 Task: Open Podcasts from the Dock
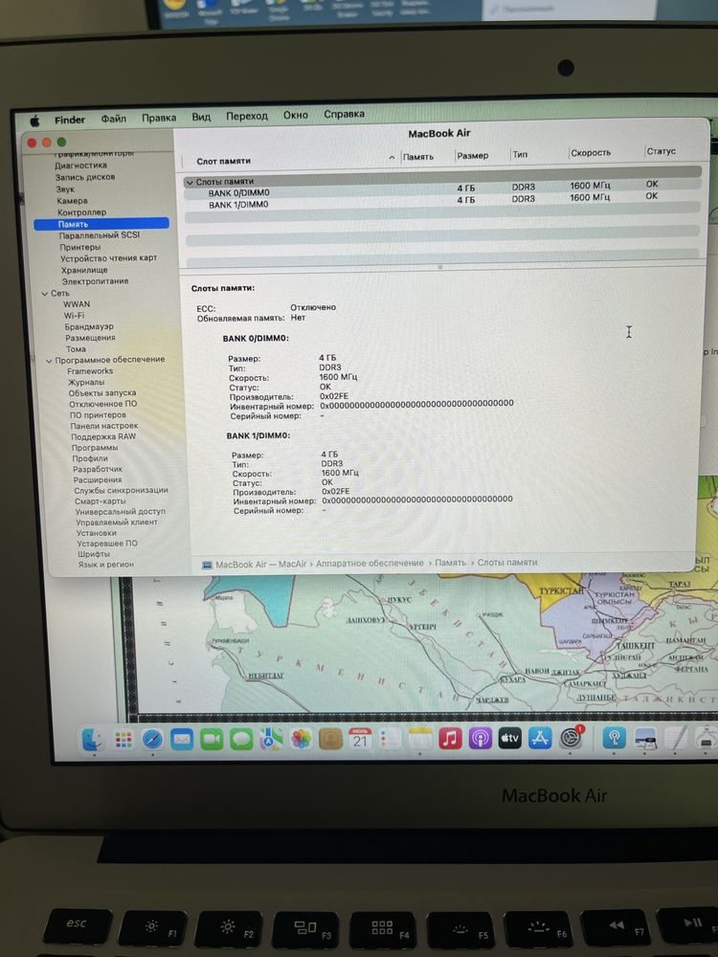480,739
